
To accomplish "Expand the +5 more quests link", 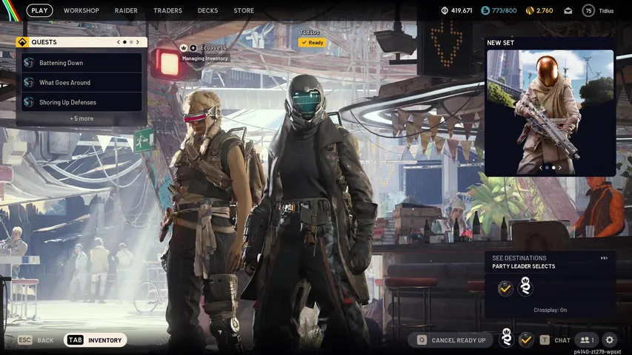I will (x=82, y=118).
